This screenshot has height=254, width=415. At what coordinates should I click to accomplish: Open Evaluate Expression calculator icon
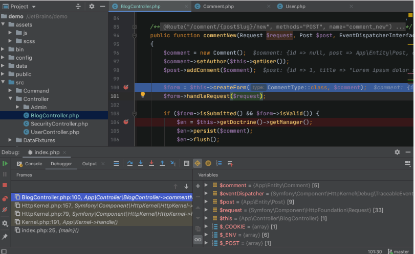(x=187, y=164)
